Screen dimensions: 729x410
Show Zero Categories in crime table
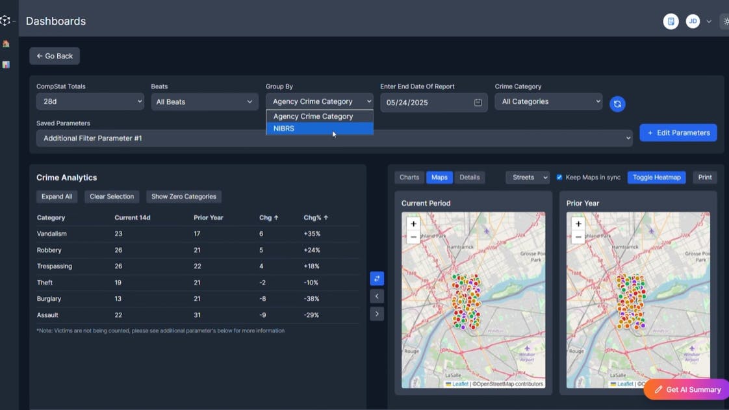coord(183,196)
